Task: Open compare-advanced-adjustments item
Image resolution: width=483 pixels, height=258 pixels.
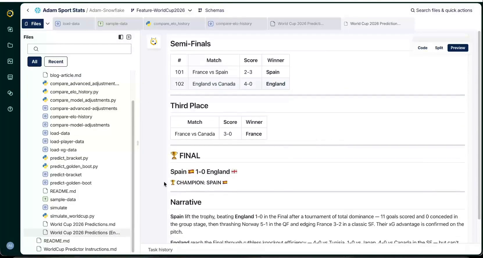Action: [x=83, y=108]
